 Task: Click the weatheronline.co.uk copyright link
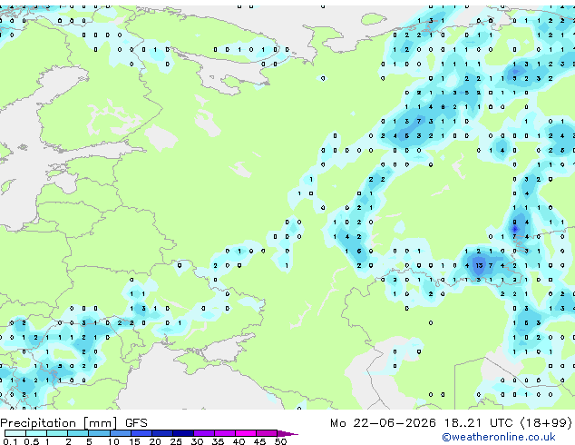coord(499,437)
